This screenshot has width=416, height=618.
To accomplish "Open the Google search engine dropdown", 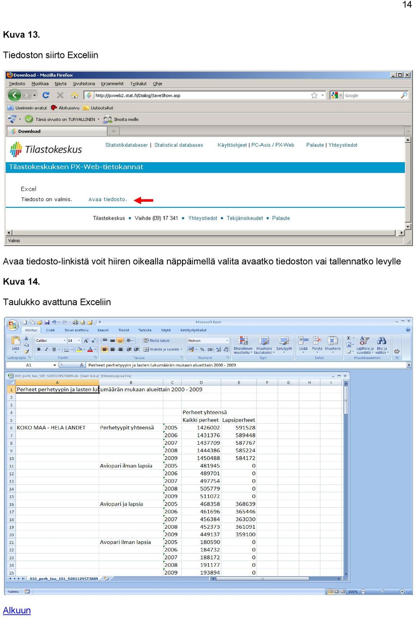I will (x=341, y=95).
